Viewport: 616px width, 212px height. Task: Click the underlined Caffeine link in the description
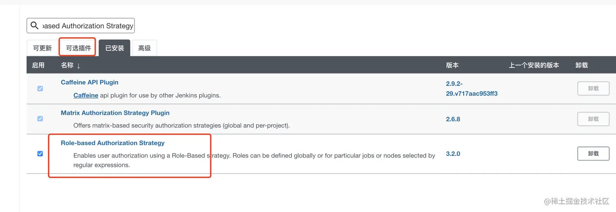(x=86, y=95)
